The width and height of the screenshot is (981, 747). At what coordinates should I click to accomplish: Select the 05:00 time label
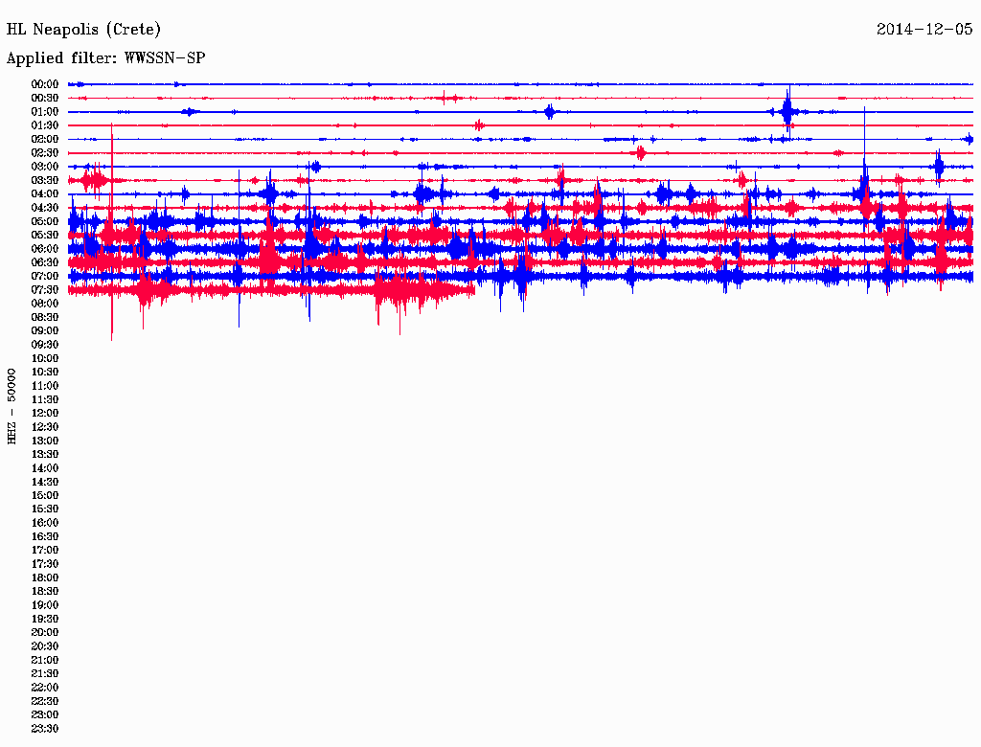pos(45,221)
